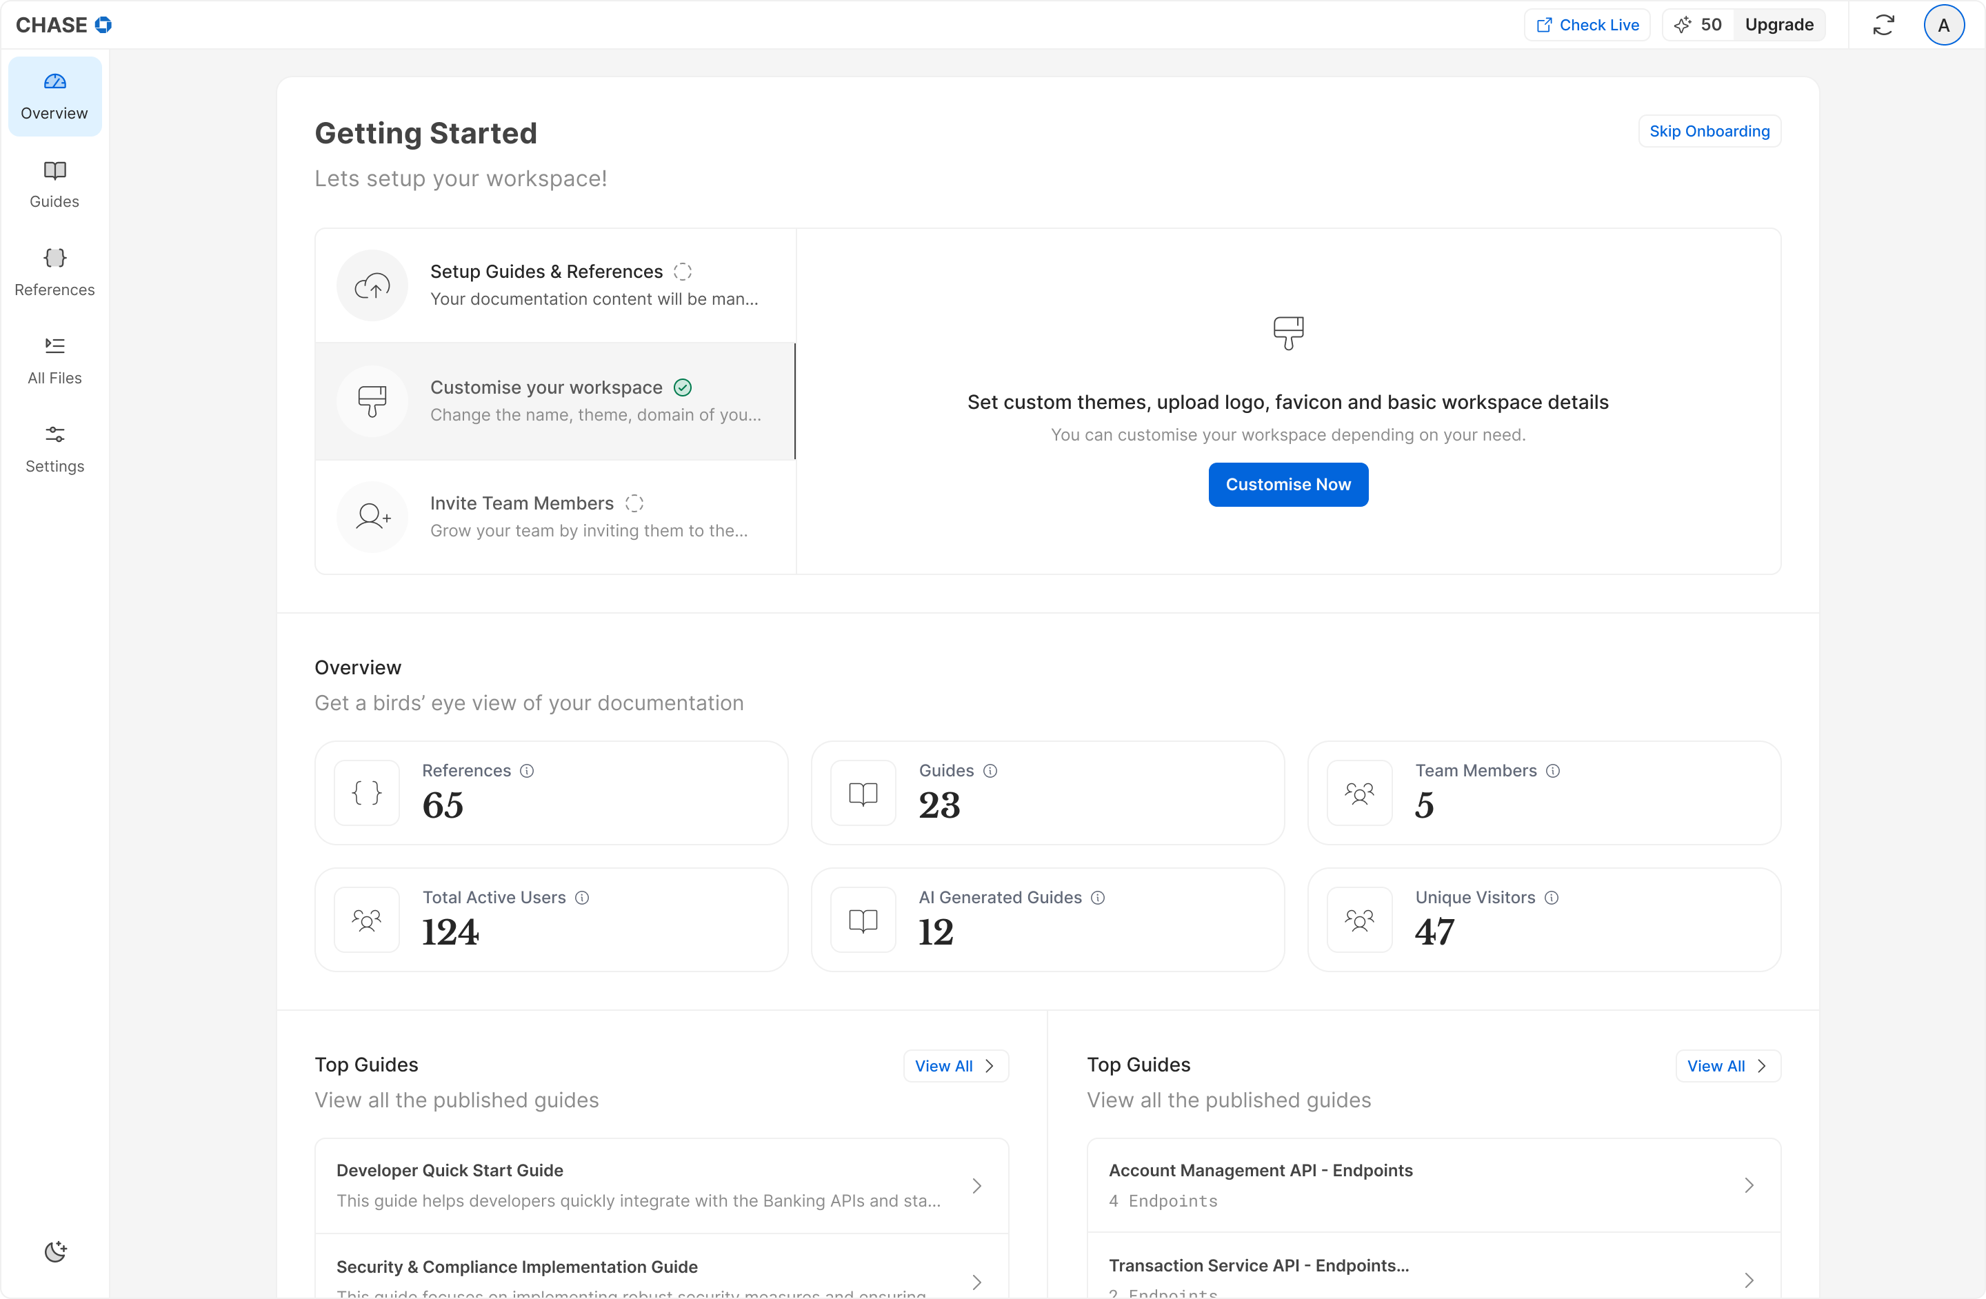Click the AI credits sparkle icon showing 50
Image resolution: width=1986 pixels, height=1299 pixels.
tap(1683, 25)
